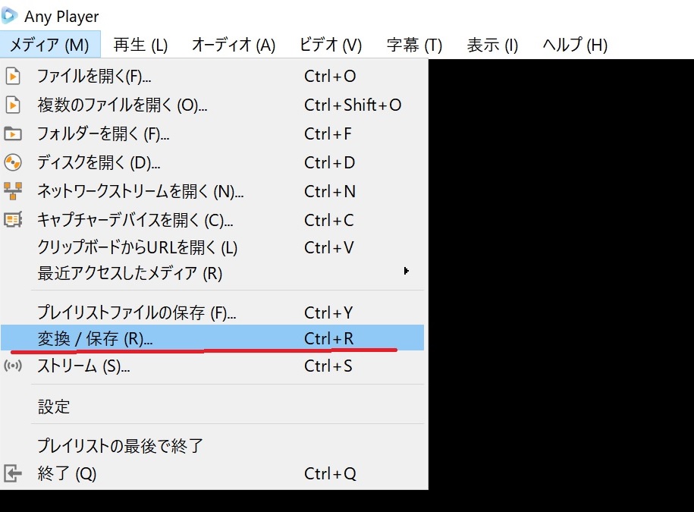
Task: Choose 終了 (Q) to quit
Action: point(212,473)
